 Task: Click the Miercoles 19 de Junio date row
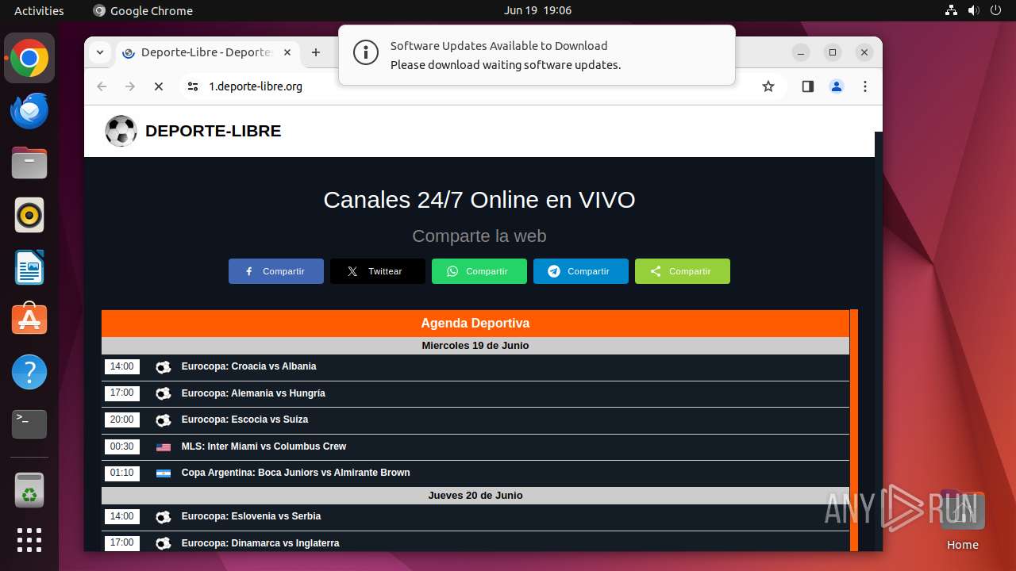coord(475,346)
